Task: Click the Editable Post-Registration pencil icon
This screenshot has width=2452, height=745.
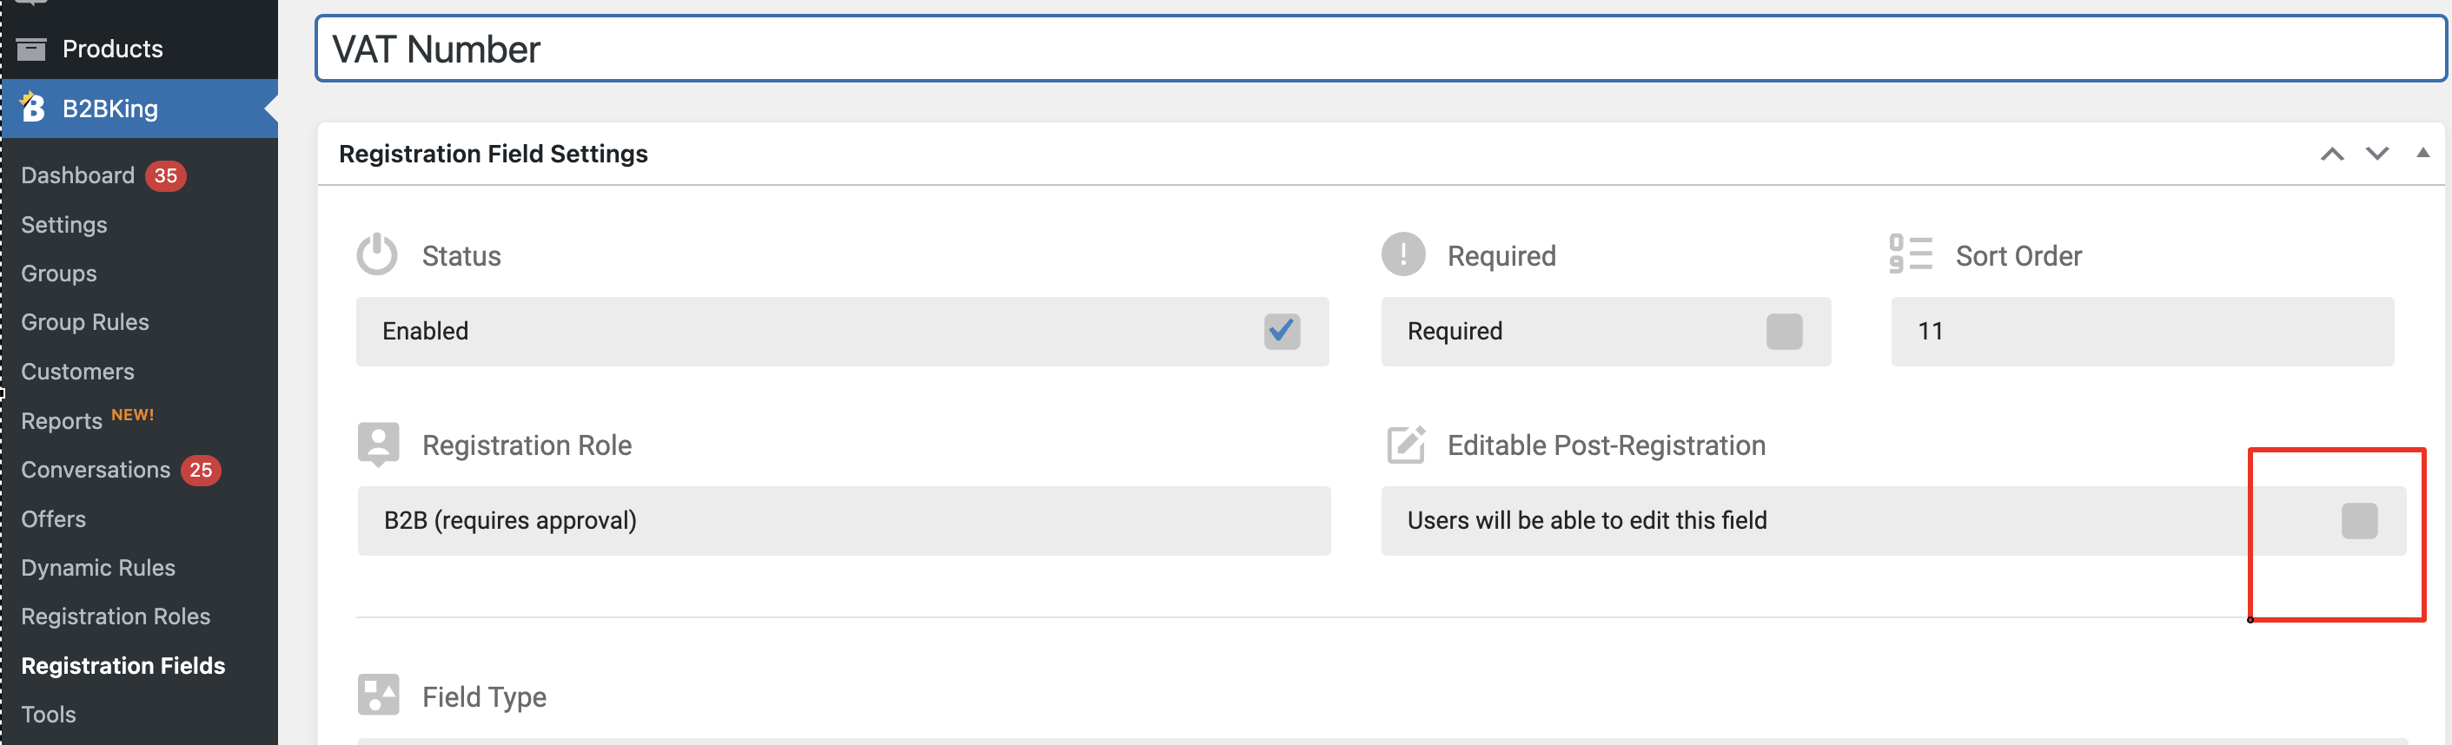Action: [x=1405, y=445]
